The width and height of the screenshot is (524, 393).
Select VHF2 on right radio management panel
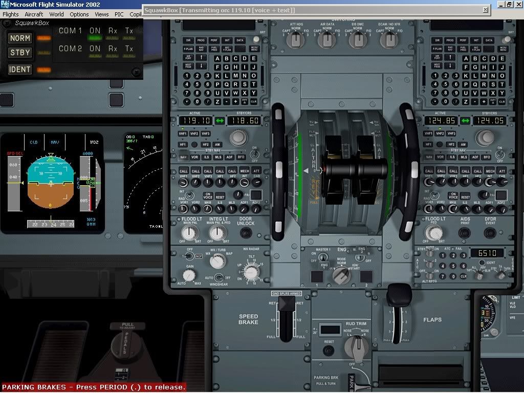440,134
